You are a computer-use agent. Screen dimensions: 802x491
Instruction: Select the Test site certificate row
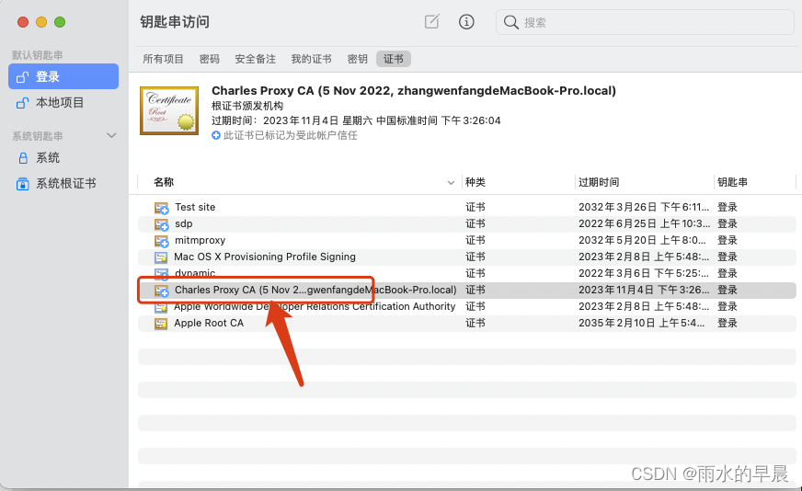coord(467,207)
